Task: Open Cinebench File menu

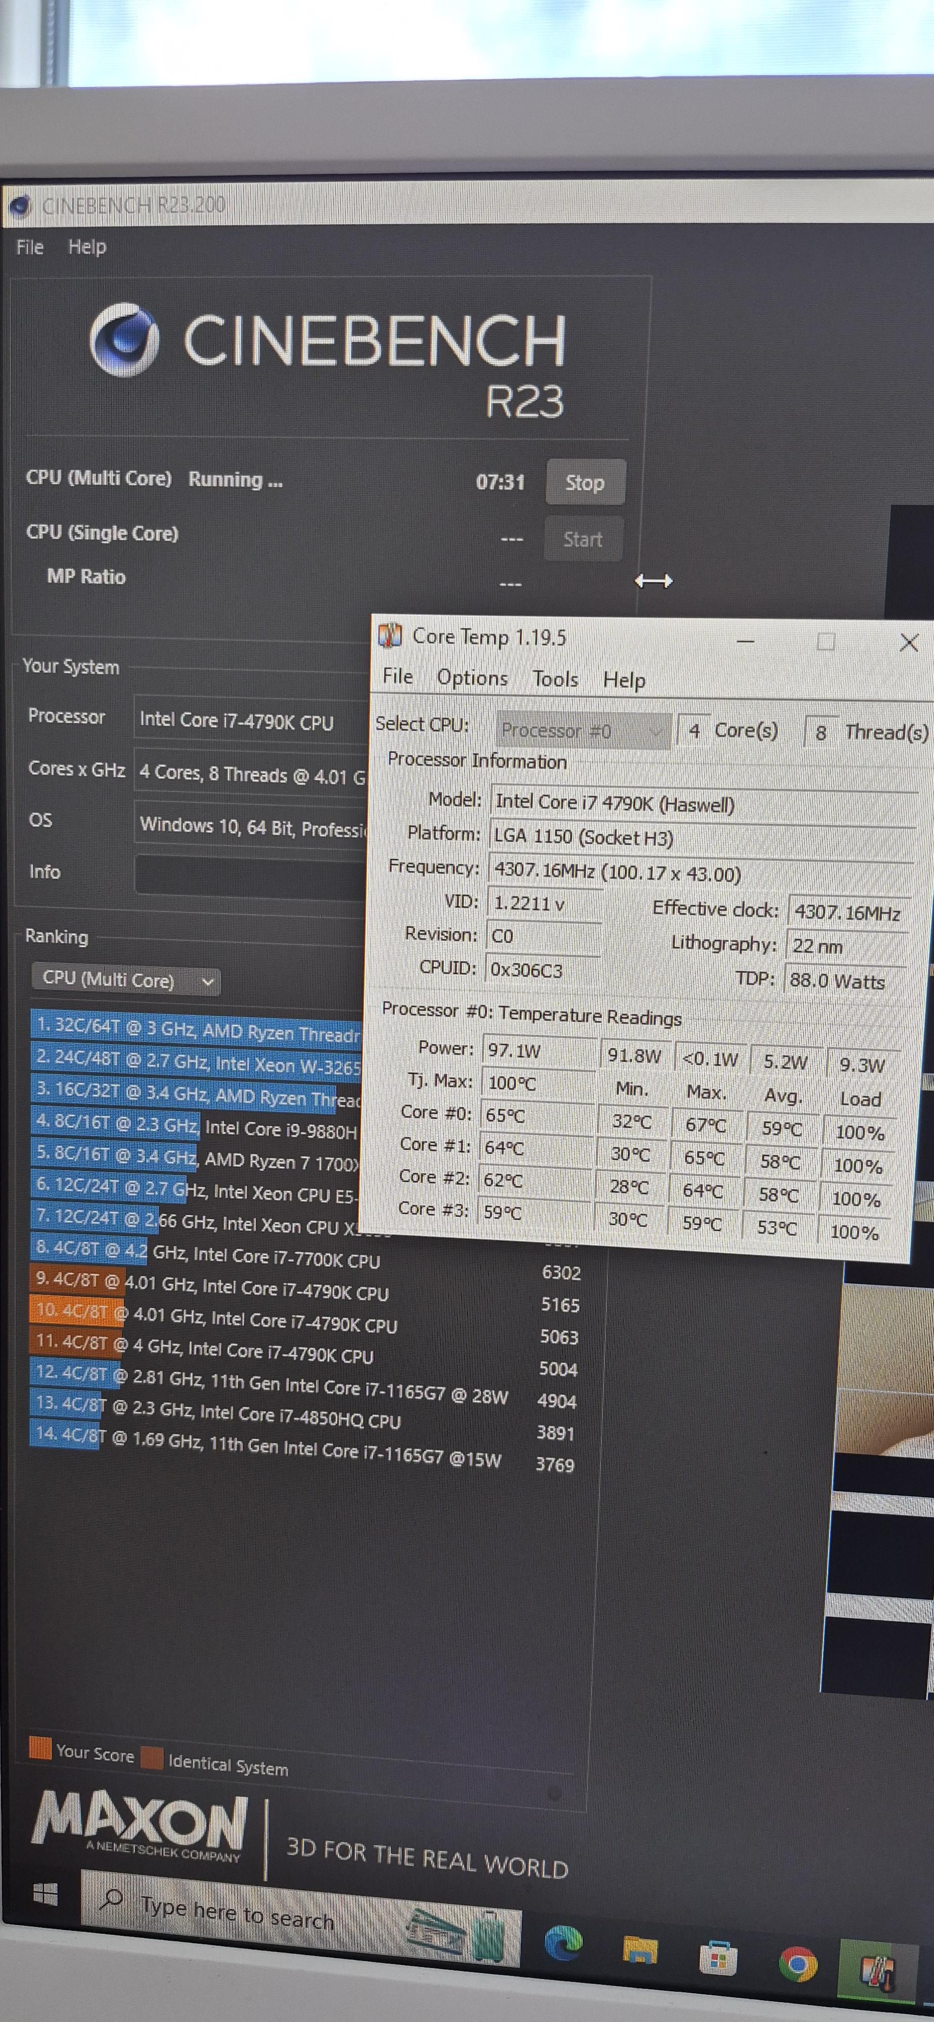Action: 30,247
